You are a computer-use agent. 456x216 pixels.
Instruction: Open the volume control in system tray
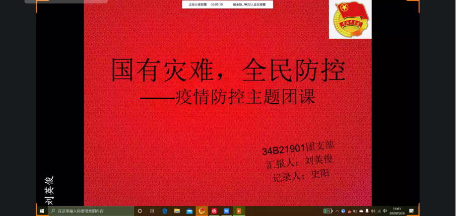coord(373,211)
